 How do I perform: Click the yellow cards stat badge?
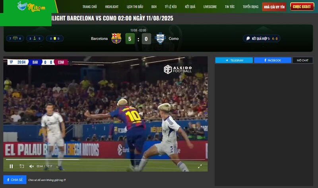click(54, 38)
